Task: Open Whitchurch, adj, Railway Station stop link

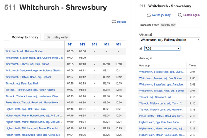Action: pyautogui.click(x=24, y=51)
